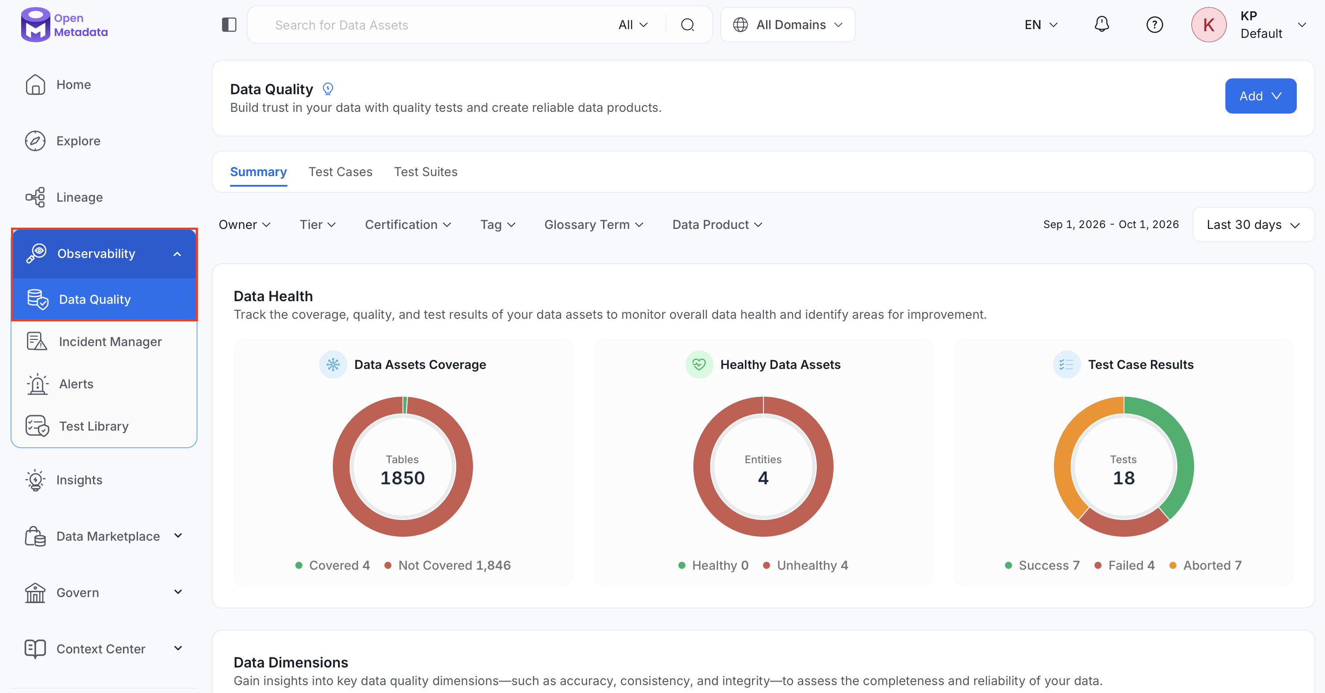This screenshot has width=1325, height=693.
Task: Open the Tag filter dropdown
Action: (497, 225)
